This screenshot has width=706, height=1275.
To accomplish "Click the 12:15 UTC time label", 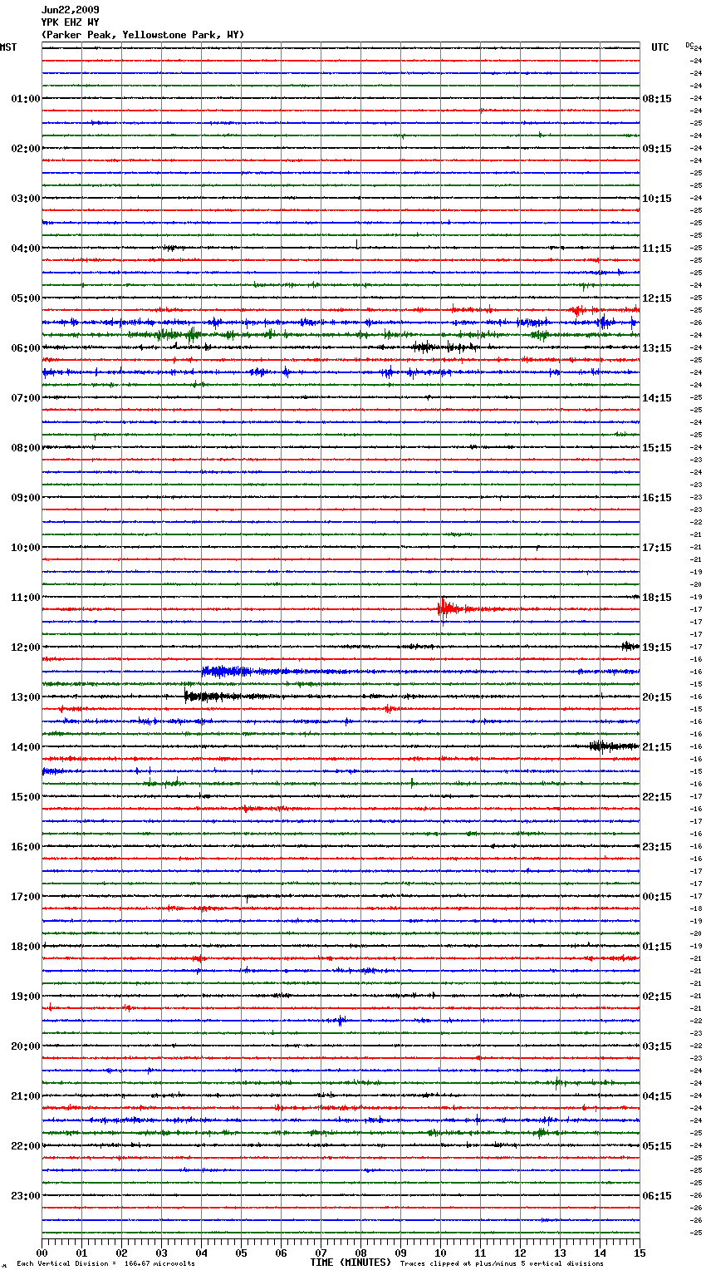I will tap(657, 298).
